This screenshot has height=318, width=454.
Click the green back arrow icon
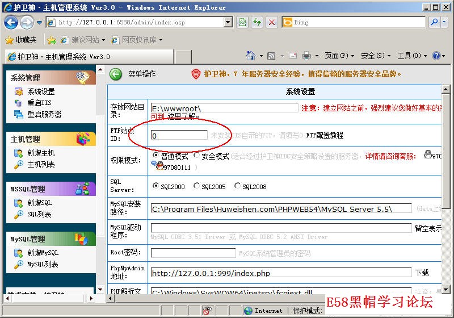point(116,74)
